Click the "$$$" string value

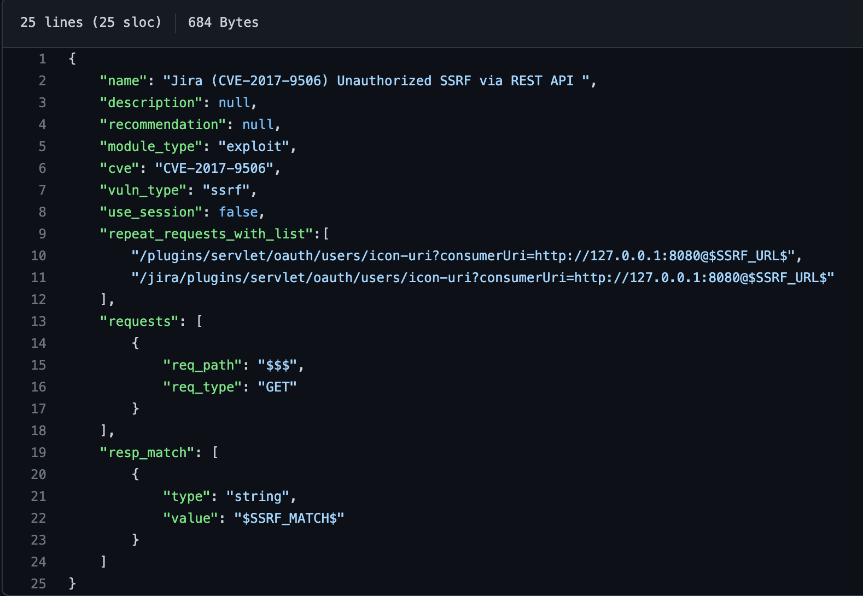tap(278, 365)
